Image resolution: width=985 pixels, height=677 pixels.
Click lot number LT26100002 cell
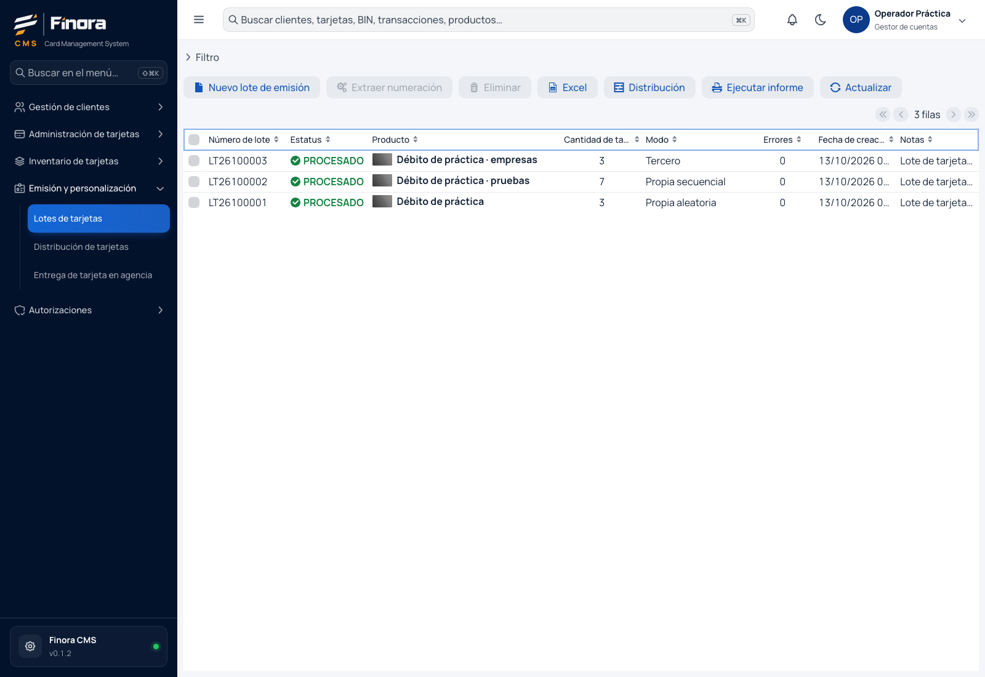pos(238,182)
